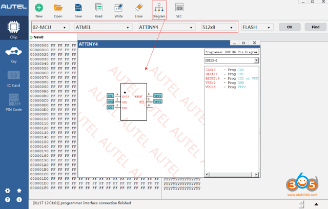This screenshot has height=209, width=328.
Task: Click the VPP1 pin label in diagram
Action: click(x=158, y=96)
